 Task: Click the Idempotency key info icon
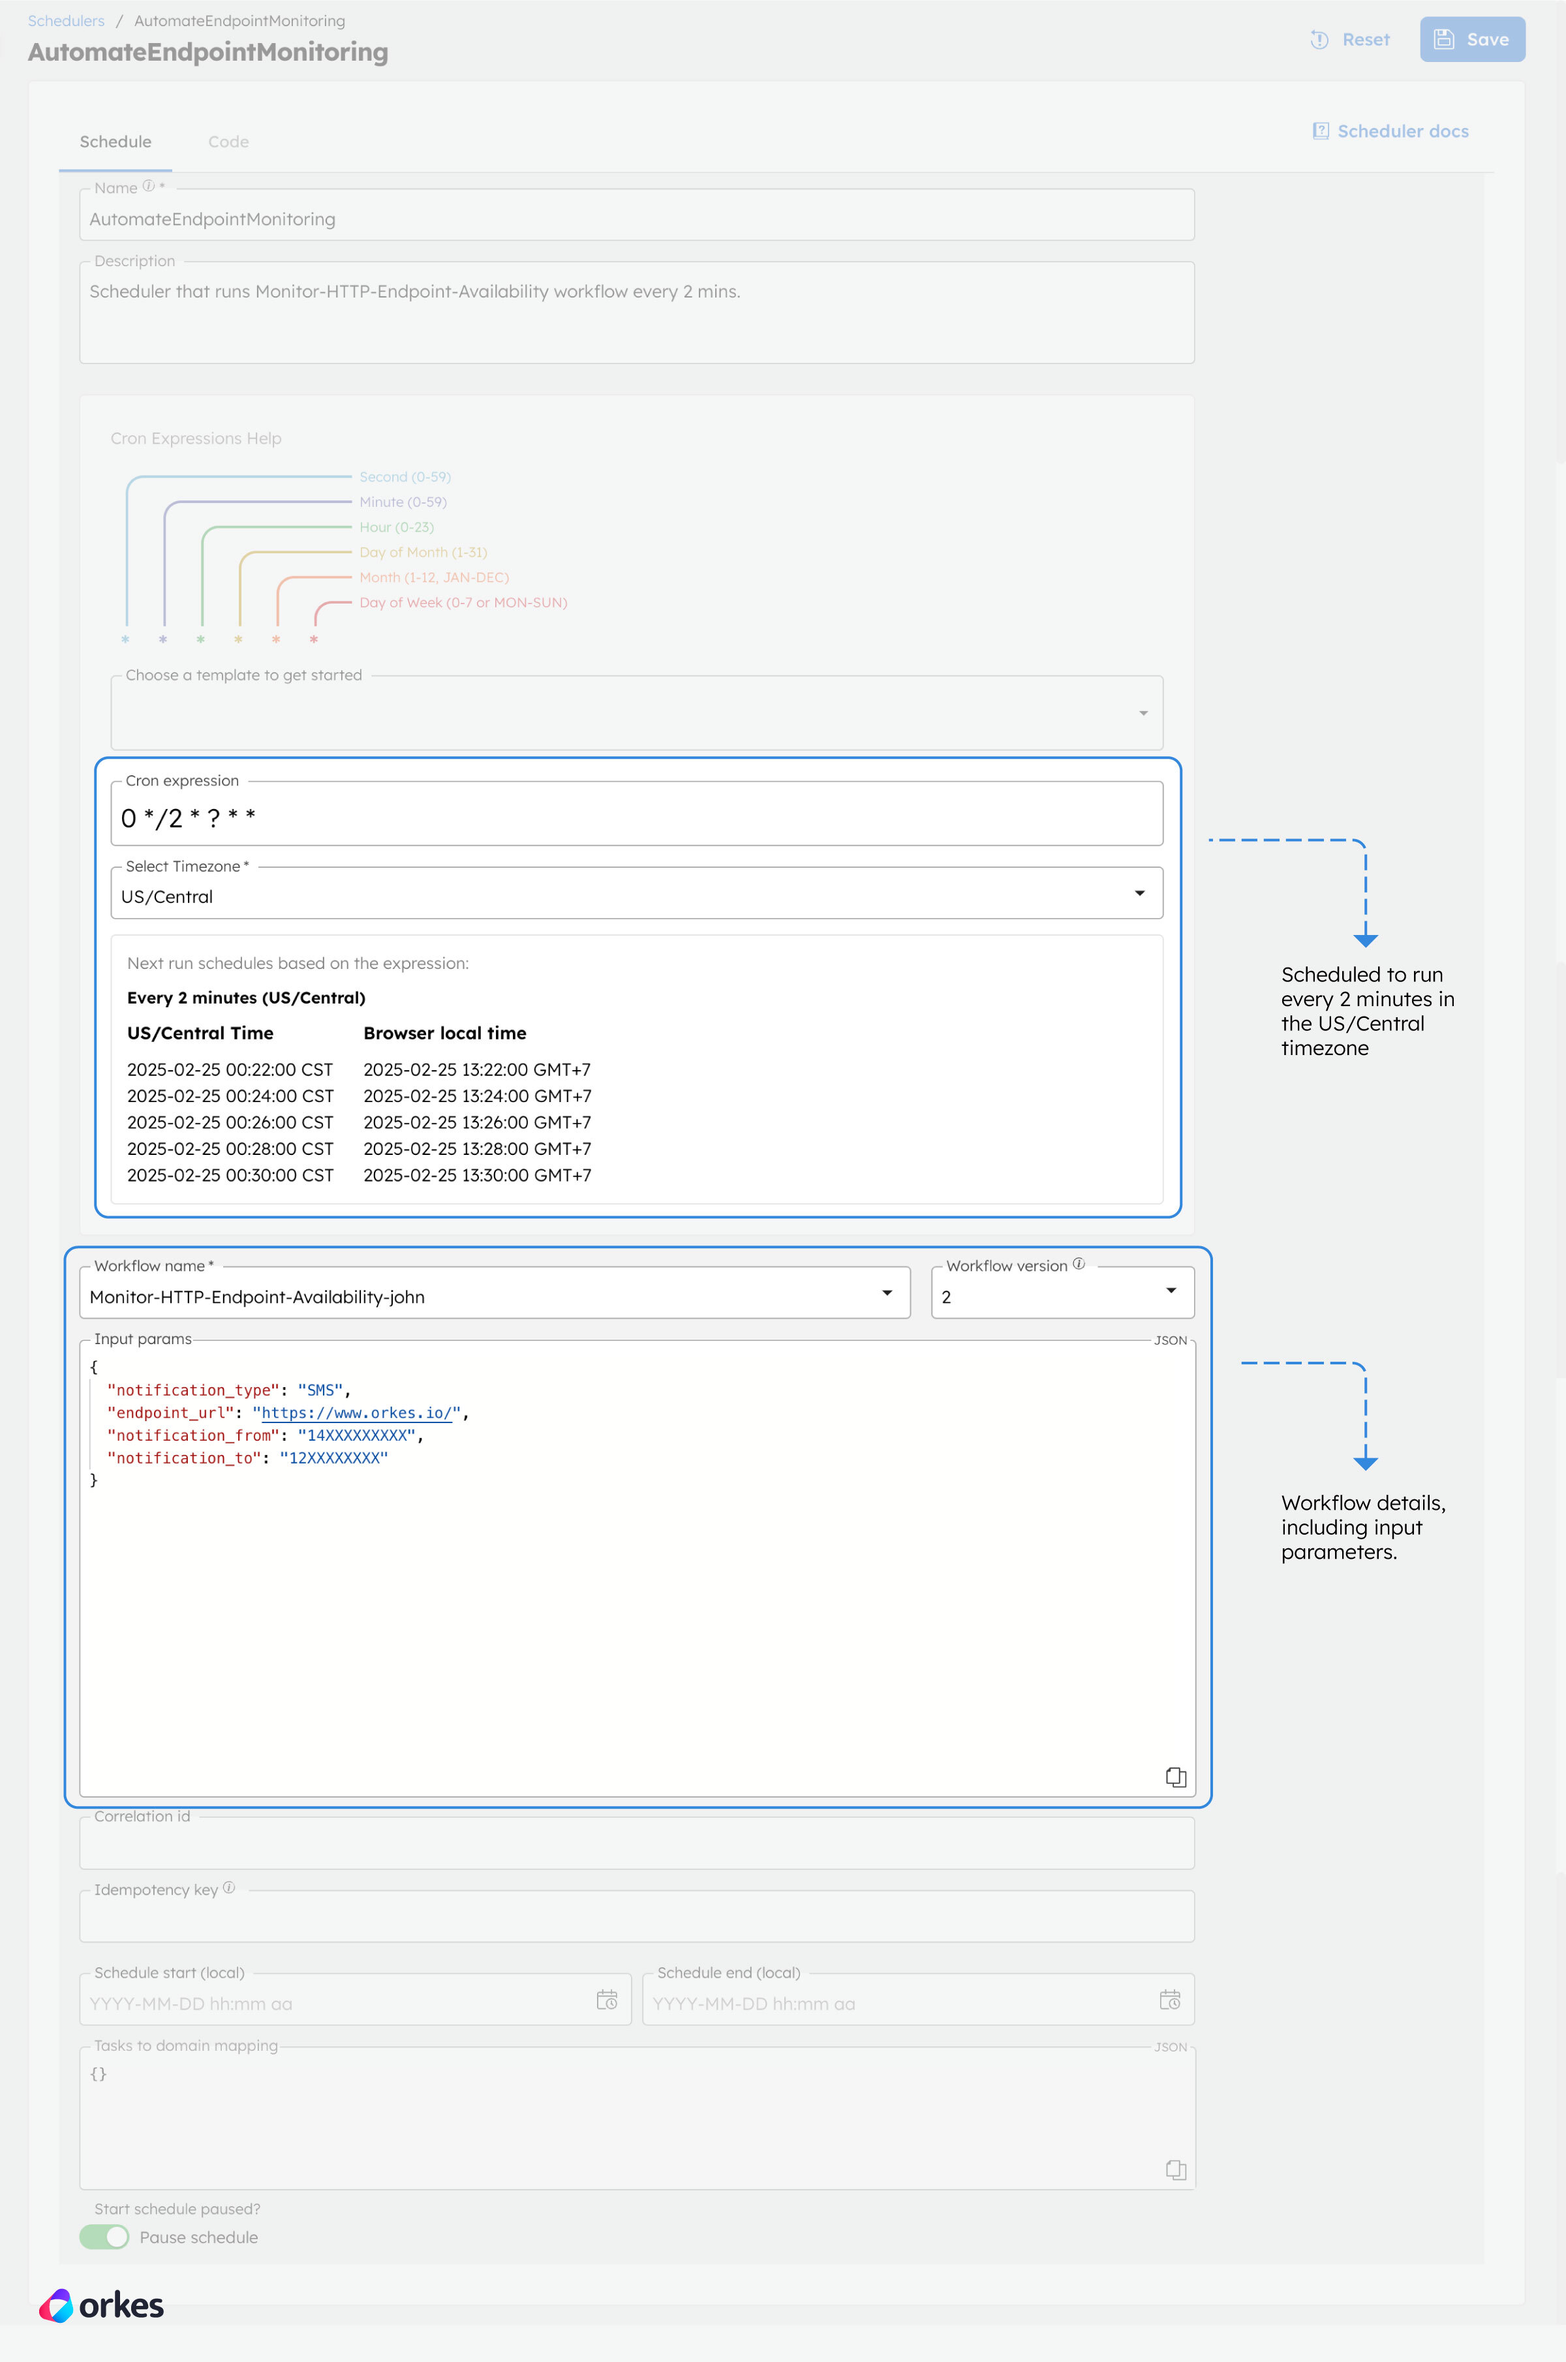tap(229, 1888)
